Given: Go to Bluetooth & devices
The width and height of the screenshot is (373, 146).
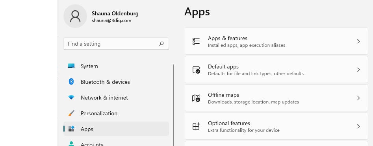Looking at the screenshot, I should pos(116,82).
